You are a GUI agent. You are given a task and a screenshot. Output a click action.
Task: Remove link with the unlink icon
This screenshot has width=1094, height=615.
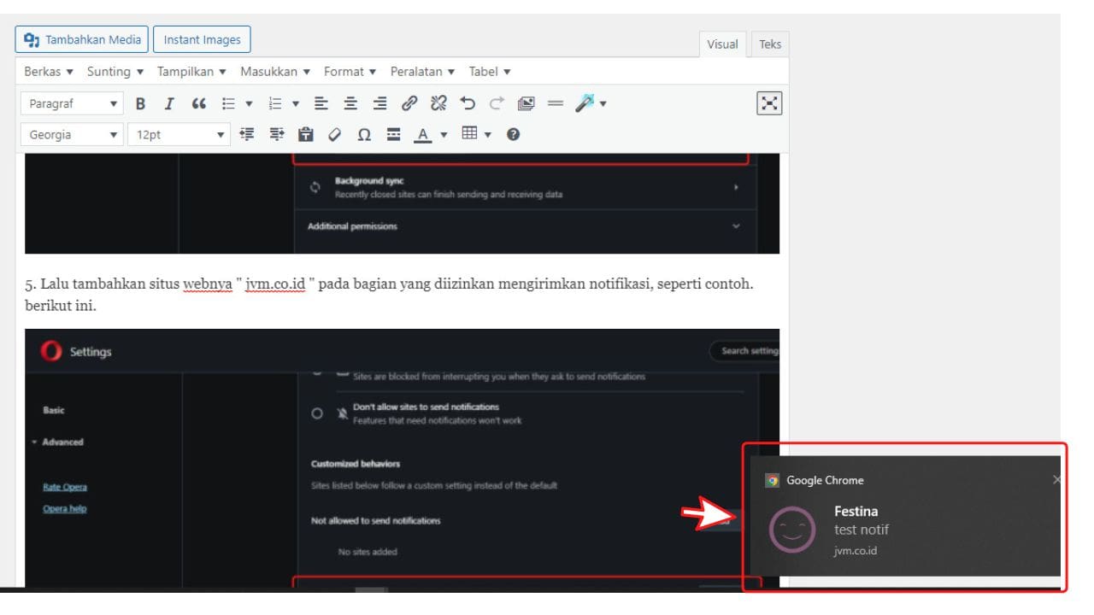[x=438, y=103]
